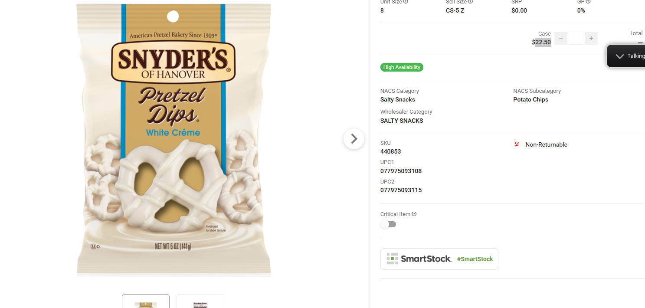The height and width of the screenshot is (308, 645).
Task: Expand the collapsed Talking widget chevron
Action: 620,56
